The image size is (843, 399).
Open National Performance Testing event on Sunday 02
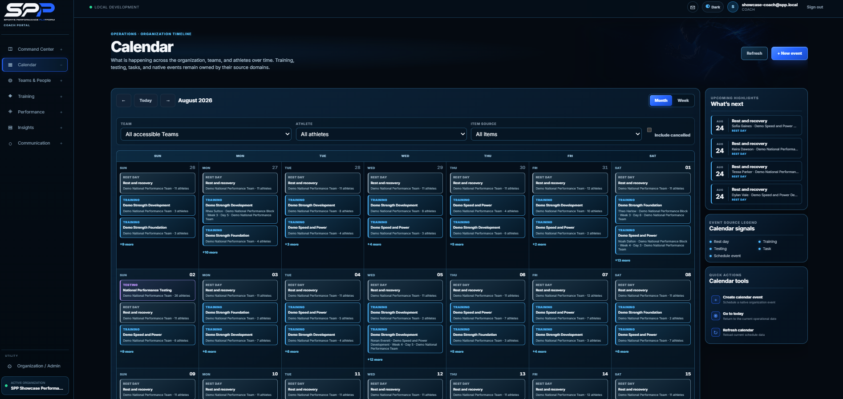[158, 290]
